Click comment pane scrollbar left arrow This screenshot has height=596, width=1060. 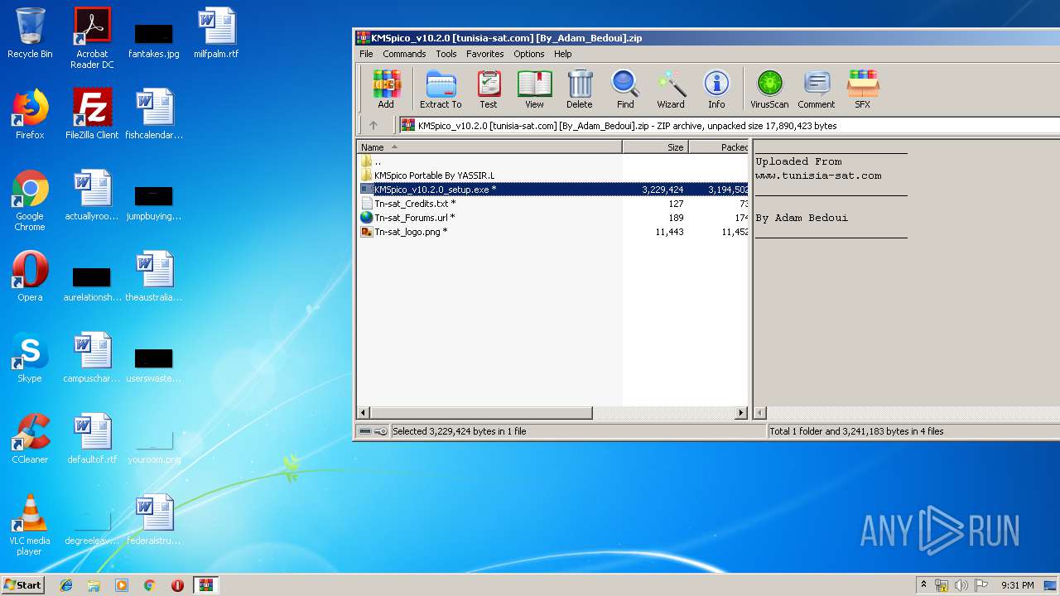pyautogui.click(x=760, y=412)
